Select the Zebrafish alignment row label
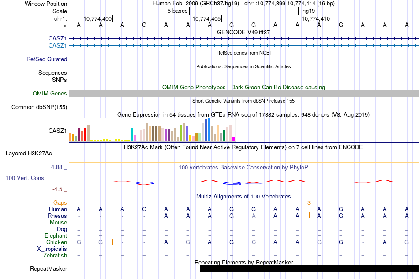Screen dimensions: 419x279 55,255
